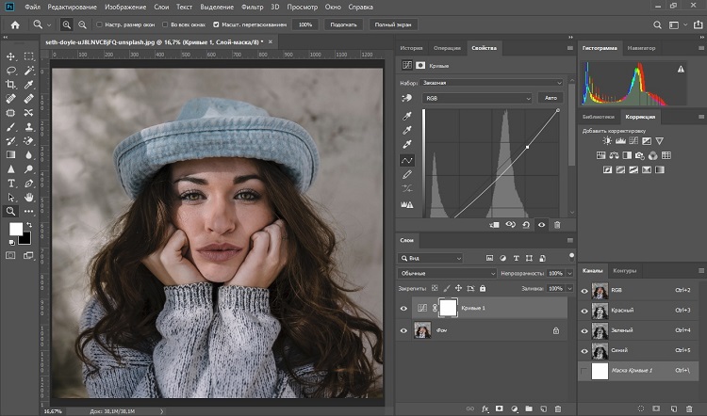Lock layer position with the move-arrows lock icon
Viewport: 707px width, 416px height.
458,288
